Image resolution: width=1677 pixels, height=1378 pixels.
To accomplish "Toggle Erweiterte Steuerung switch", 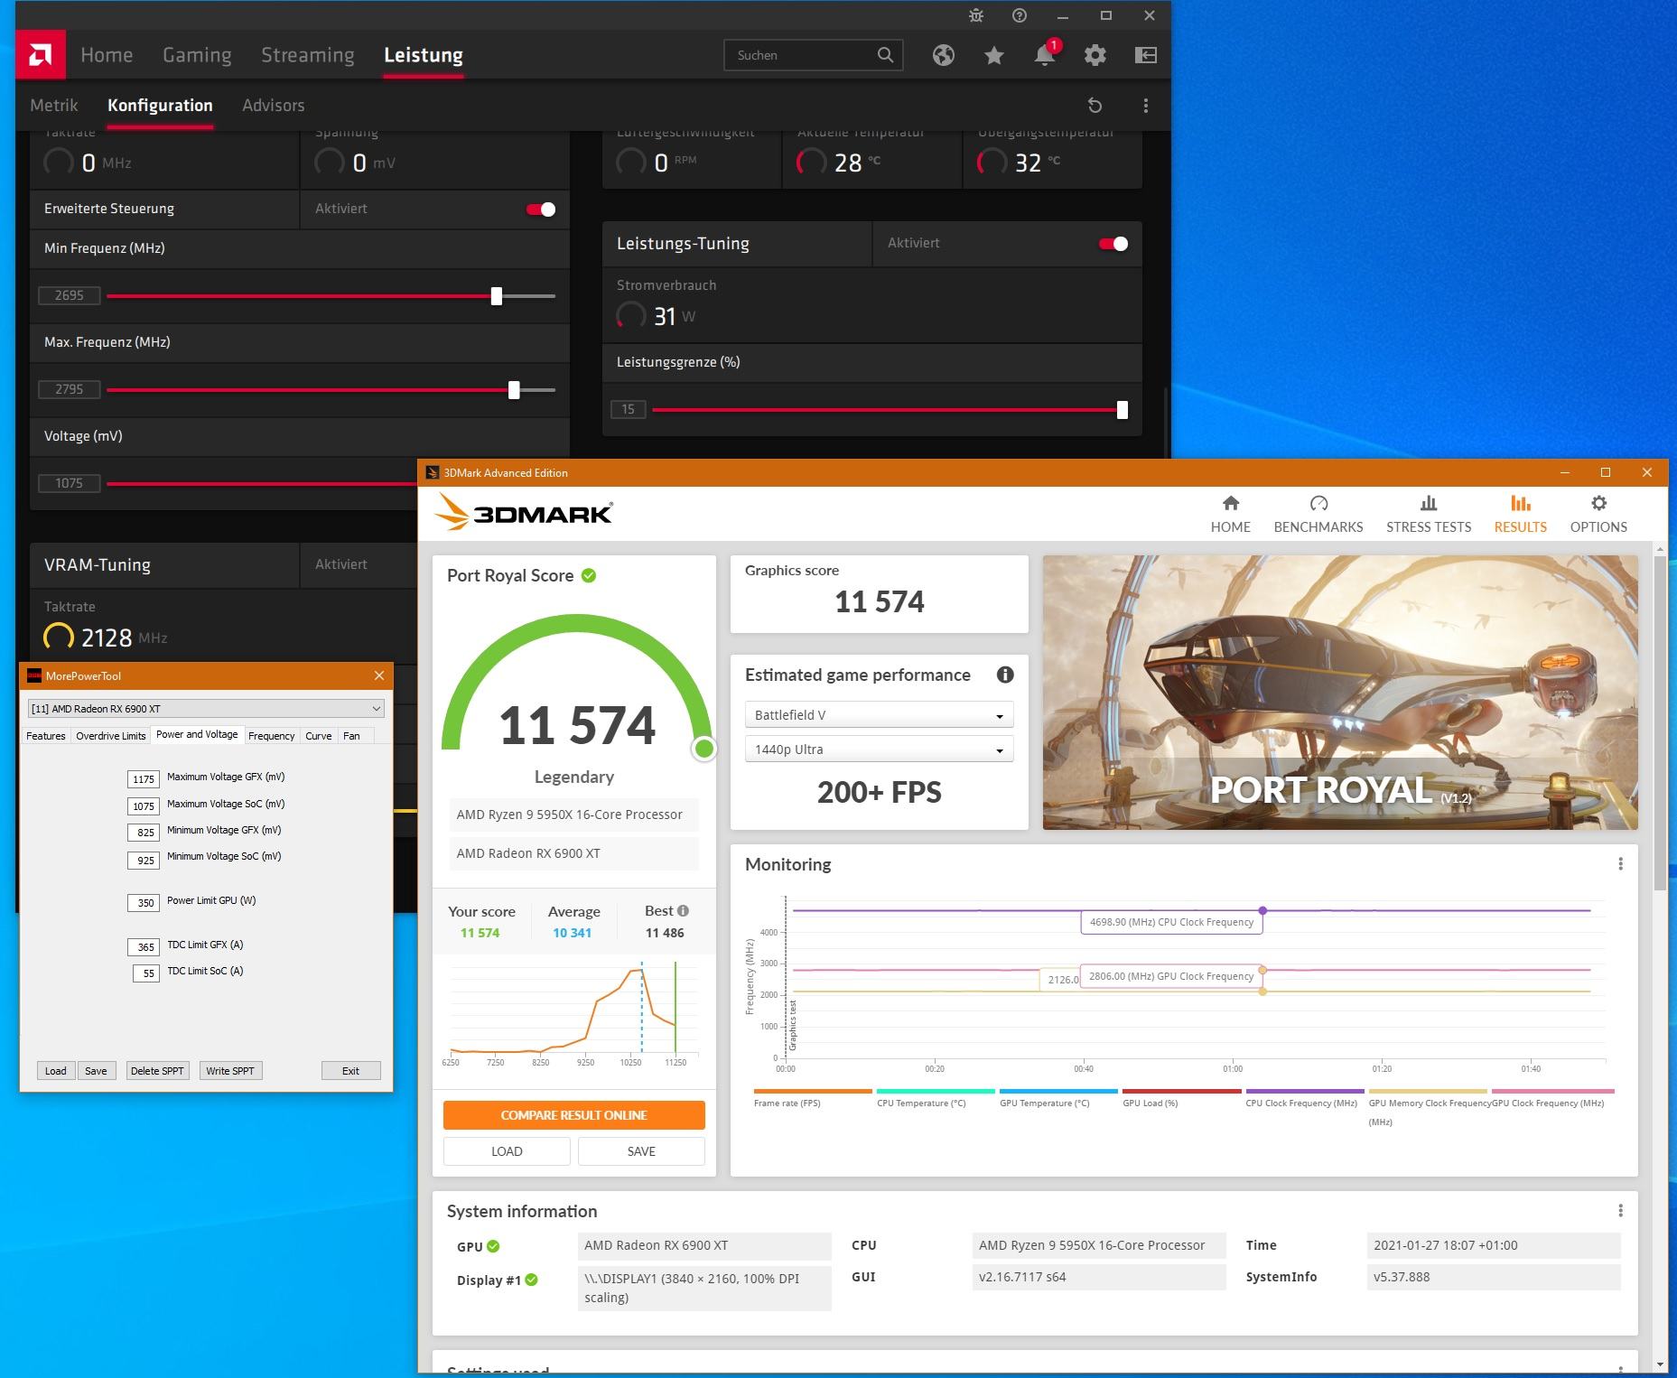I will 542,209.
